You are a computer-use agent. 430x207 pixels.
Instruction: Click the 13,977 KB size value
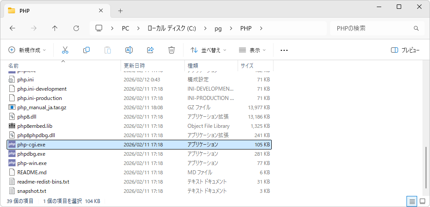[260, 107]
